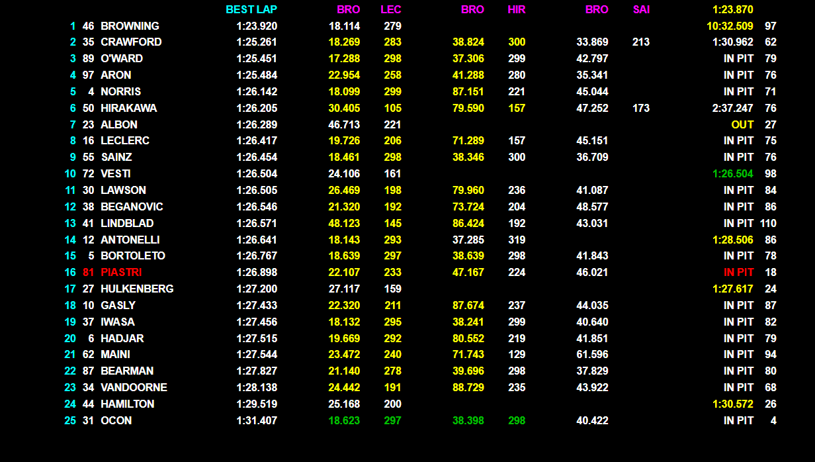Click CRAWFORD's best lap 1:25.261
Viewport: 815px width, 462px height.
[257, 42]
